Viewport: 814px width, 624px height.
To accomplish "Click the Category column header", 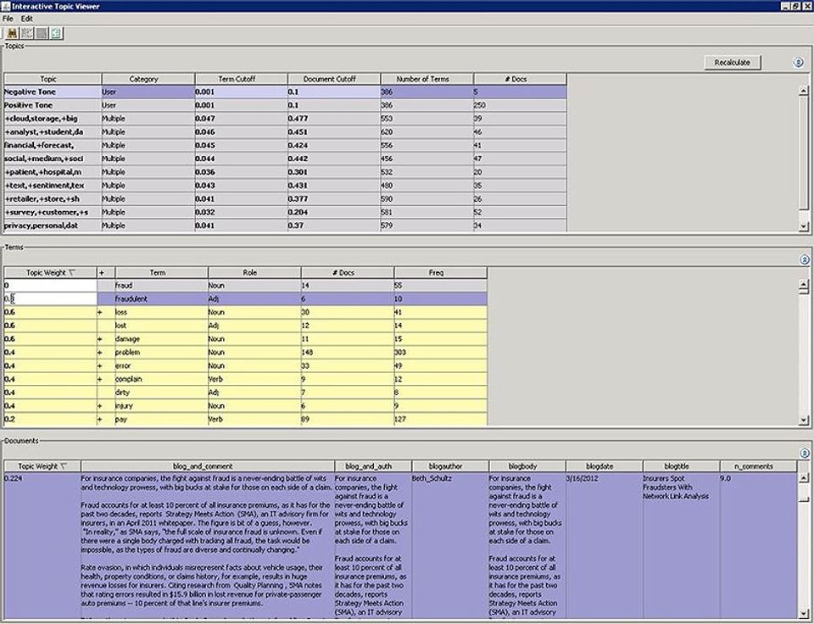I will (148, 79).
